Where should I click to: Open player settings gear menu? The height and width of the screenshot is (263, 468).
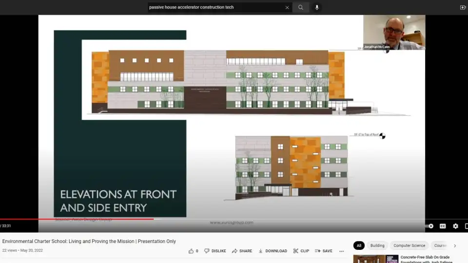click(455, 226)
